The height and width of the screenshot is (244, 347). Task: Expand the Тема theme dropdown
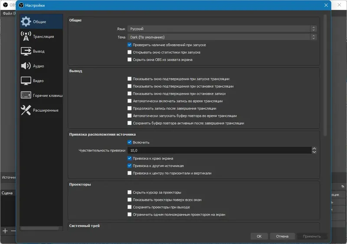point(222,37)
